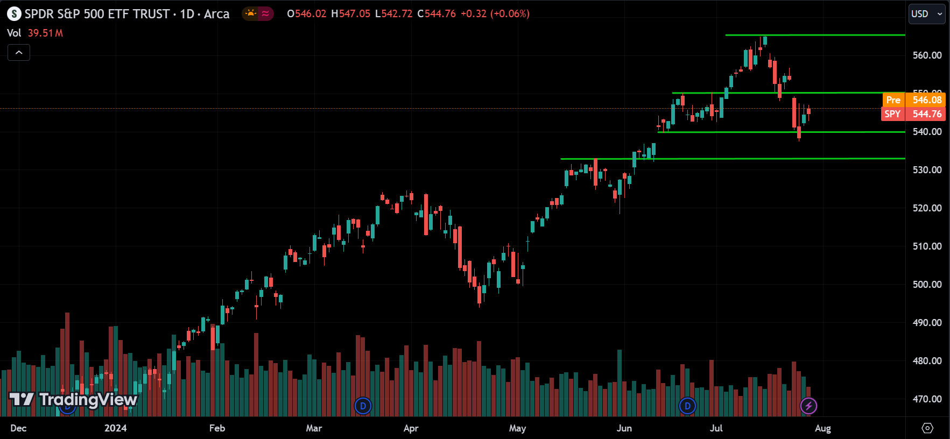The height and width of the screenshot is (439, 950).
Task: Click the Pre 546.08 price label
Action: 914,100
